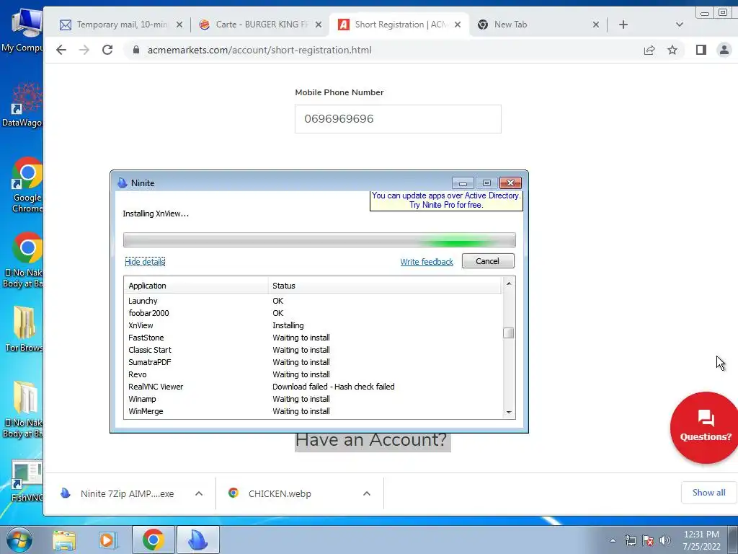Select the Launchy row
The height and width of the screenshot is (554, 738).
coord(313,301)
